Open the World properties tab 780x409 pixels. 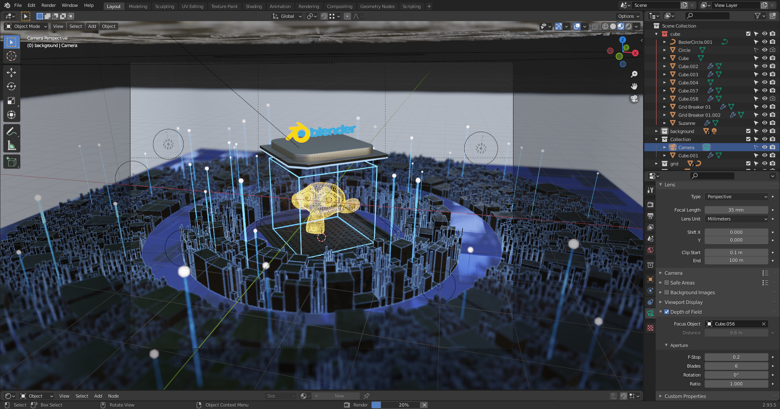coord(650,250)
